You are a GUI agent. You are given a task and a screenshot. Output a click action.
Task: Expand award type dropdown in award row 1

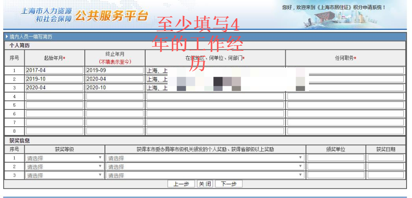[205, 158]
